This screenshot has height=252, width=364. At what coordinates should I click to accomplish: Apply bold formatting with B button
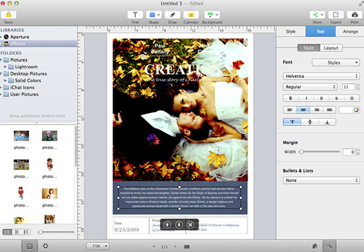[291, 98]
